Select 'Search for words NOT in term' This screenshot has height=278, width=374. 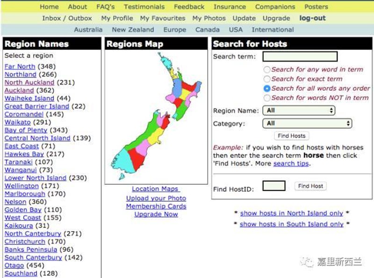pyautogui.click(x=267, y=98)
